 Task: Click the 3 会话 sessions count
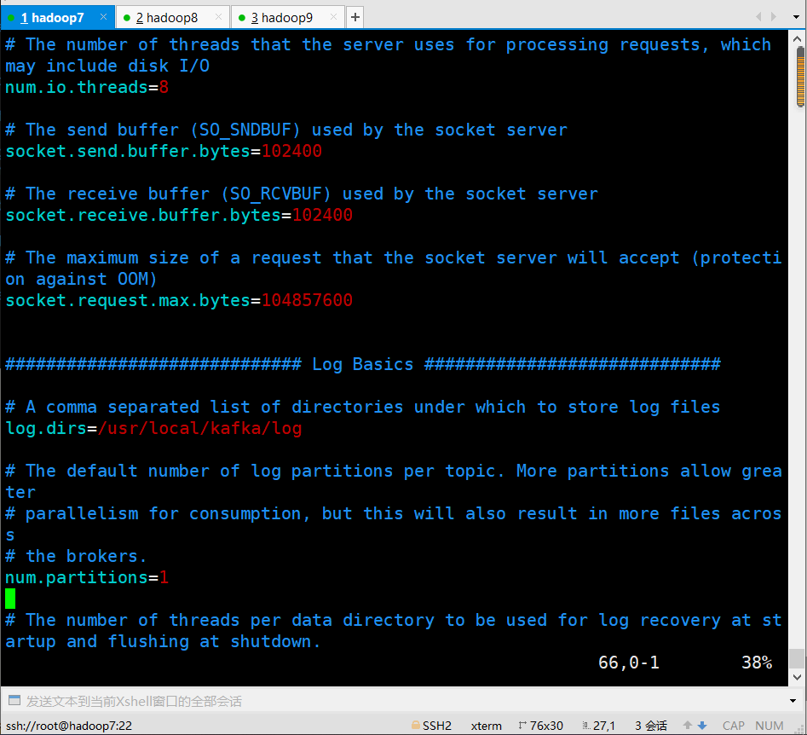click(651, 726)
